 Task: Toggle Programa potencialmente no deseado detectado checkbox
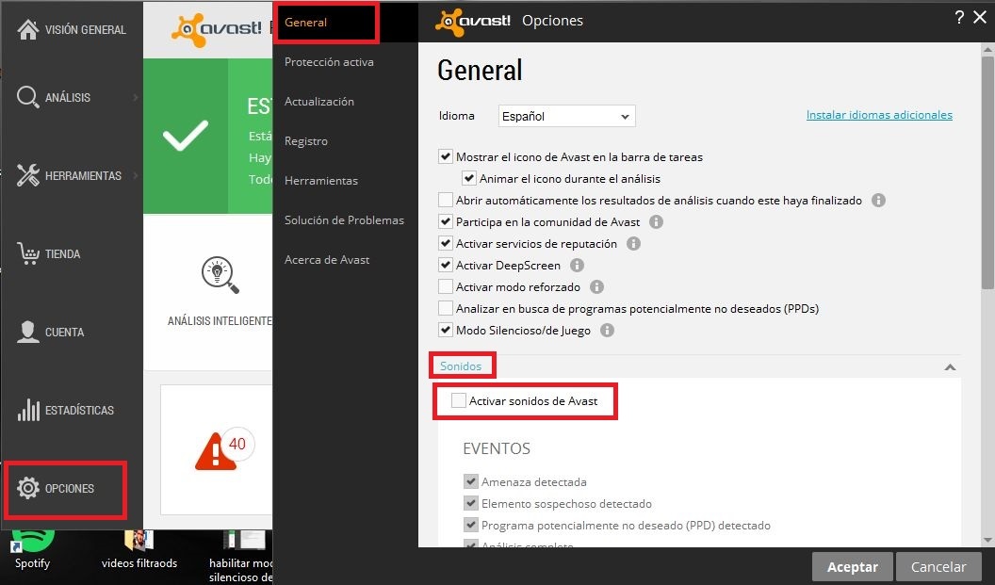click(471, 525)
